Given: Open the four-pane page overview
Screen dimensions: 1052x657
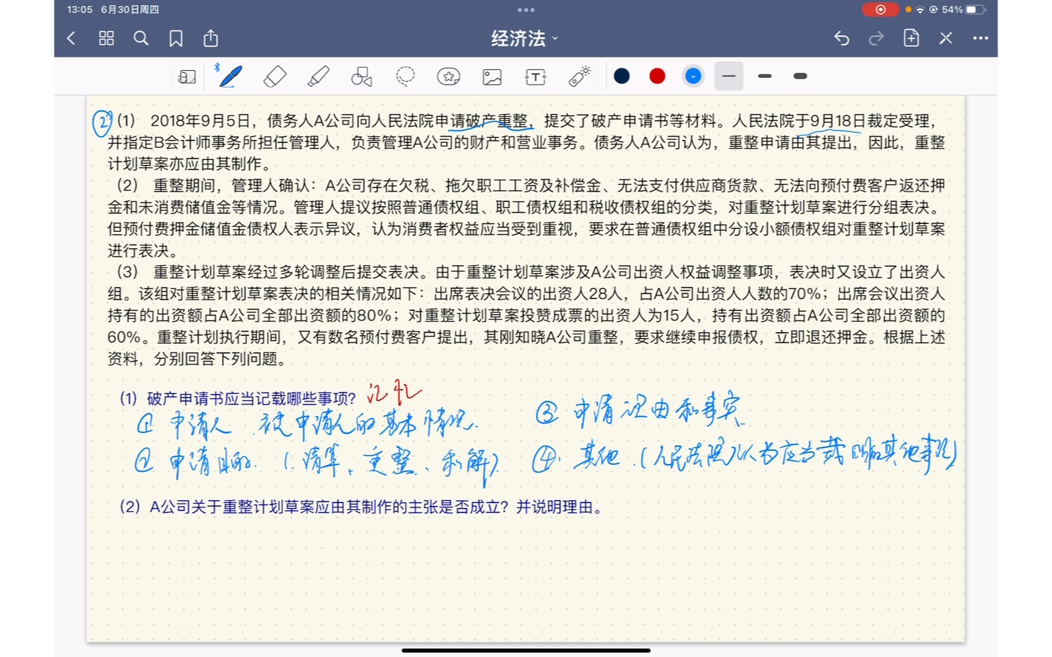Looking at the screenshot, I should pyautogui.click(x=105, y=38).
